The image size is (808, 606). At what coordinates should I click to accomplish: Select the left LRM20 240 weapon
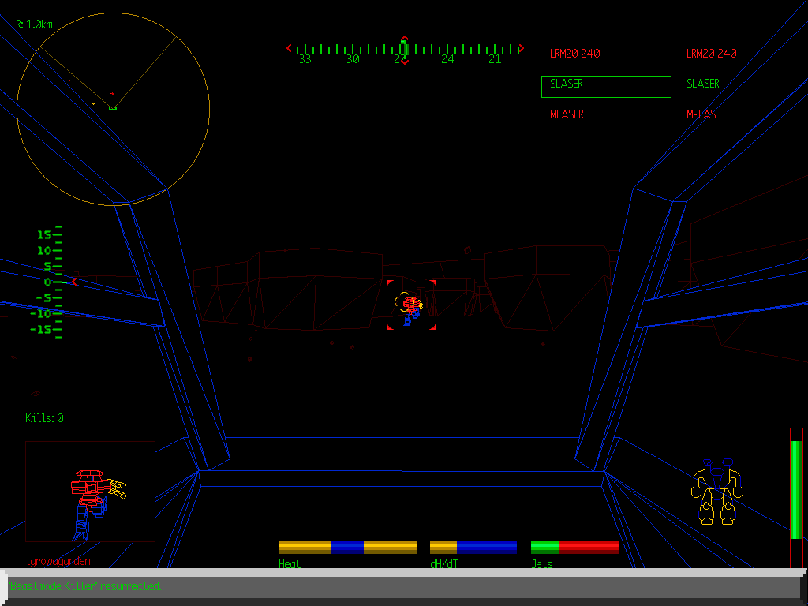[x=574, y=54]
